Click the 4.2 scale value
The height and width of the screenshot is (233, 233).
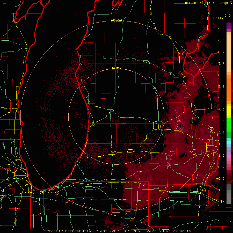click(221, 110)
